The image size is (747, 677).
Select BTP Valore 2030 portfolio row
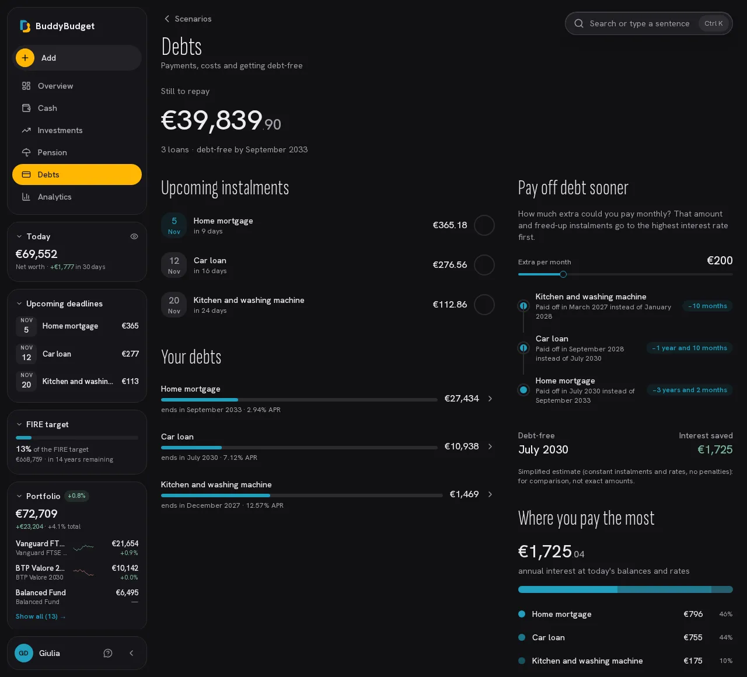(x=77, y=572)
